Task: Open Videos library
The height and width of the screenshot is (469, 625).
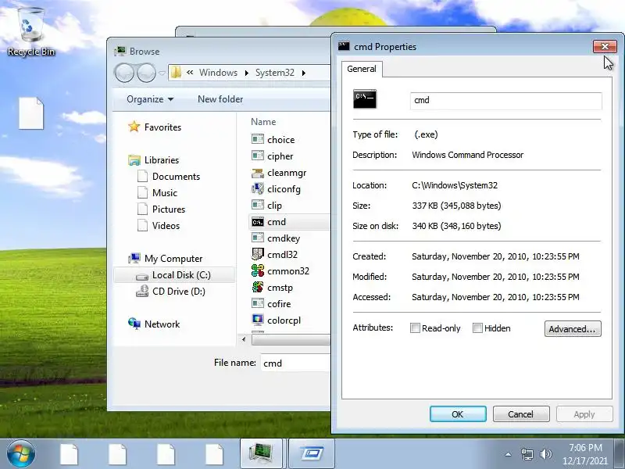Action: [x=166, y=225]
